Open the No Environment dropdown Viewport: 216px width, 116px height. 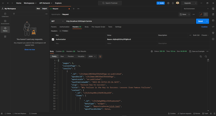point(196,9)
